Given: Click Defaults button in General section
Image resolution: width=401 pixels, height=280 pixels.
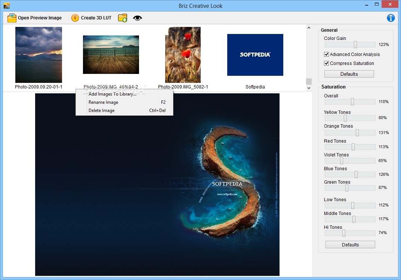Looking at the screenshot, I should point(349,74).
